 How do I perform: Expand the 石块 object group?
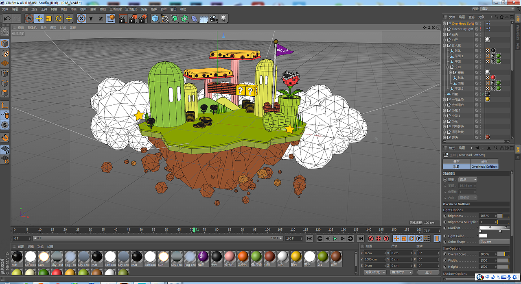tap(444, 35)
